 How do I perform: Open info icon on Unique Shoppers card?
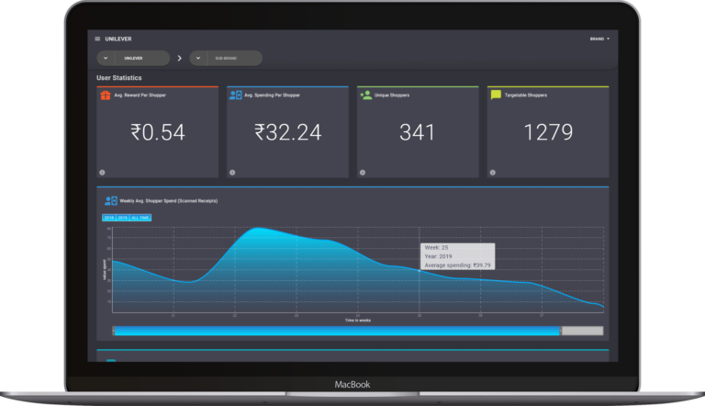click(363, 173)
